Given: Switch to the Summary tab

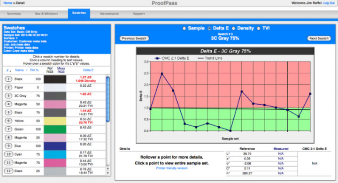Looking at the screenshot, I should pos(14,14).
